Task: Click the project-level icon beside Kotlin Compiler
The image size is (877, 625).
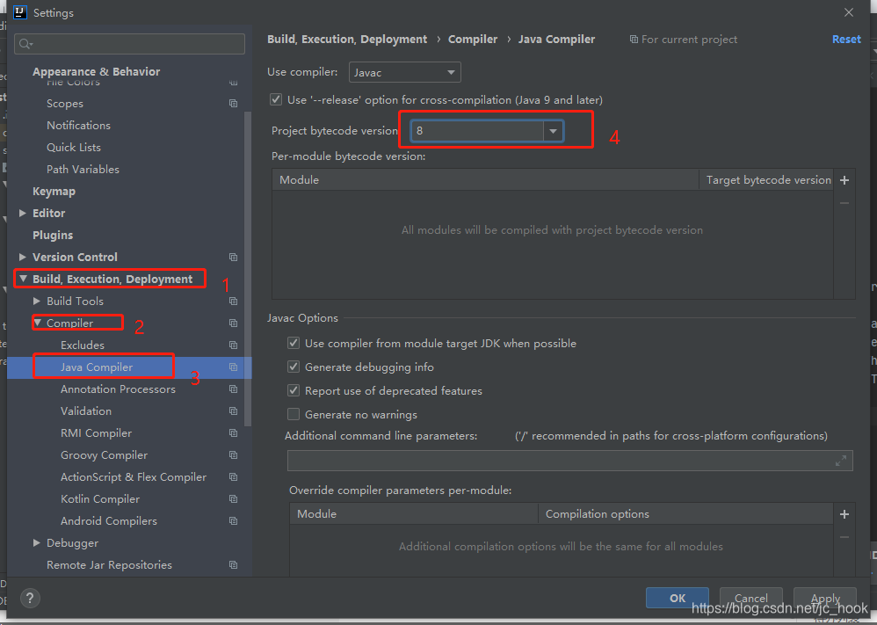Action: pyautogui.click(x=233, y=498)
